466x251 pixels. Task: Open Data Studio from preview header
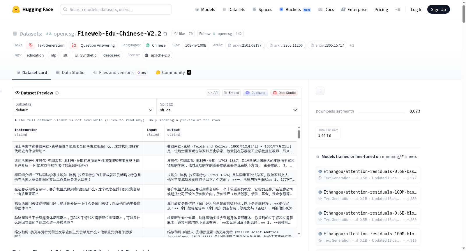click(x=284, y=93)
